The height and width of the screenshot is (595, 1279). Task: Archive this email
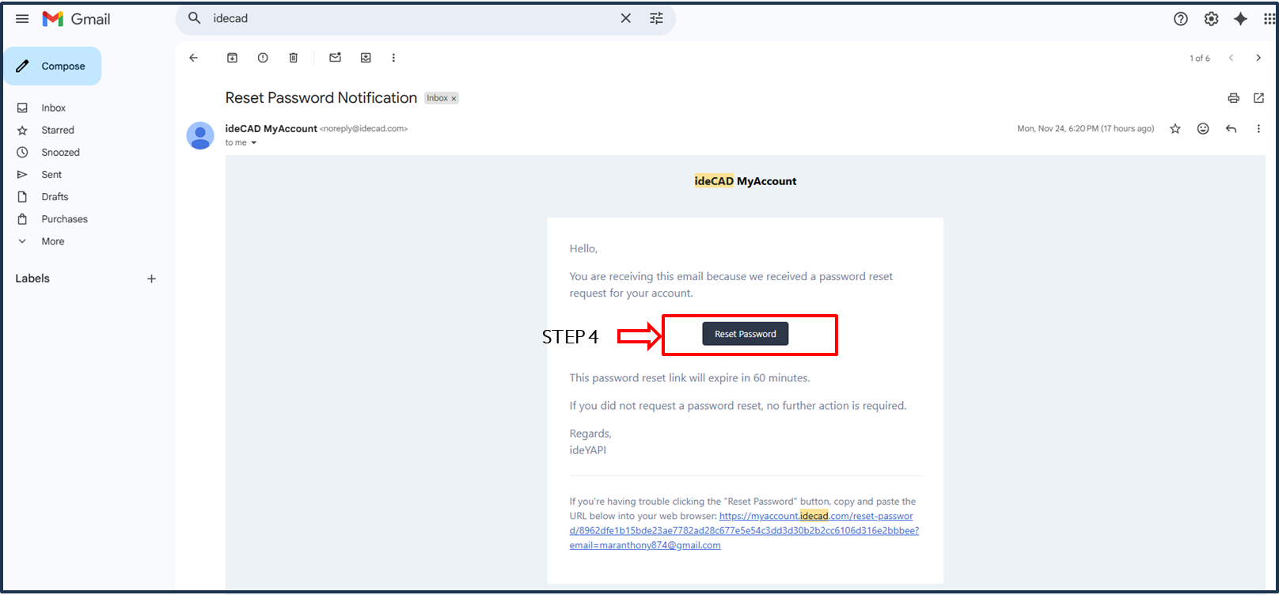tap(232, 58)
